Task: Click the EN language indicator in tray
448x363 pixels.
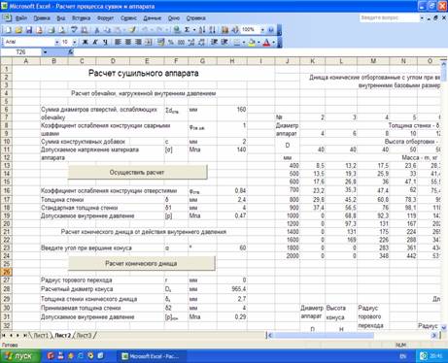Action: pos(402,356)
